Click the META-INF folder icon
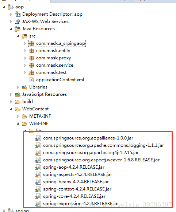Screen dimensions: 176x212 (24, 116)
